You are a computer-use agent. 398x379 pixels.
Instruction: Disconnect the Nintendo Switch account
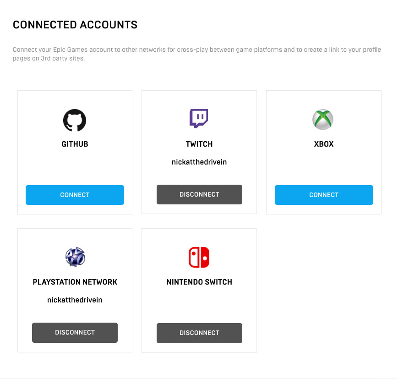click(x=199, y=333)
